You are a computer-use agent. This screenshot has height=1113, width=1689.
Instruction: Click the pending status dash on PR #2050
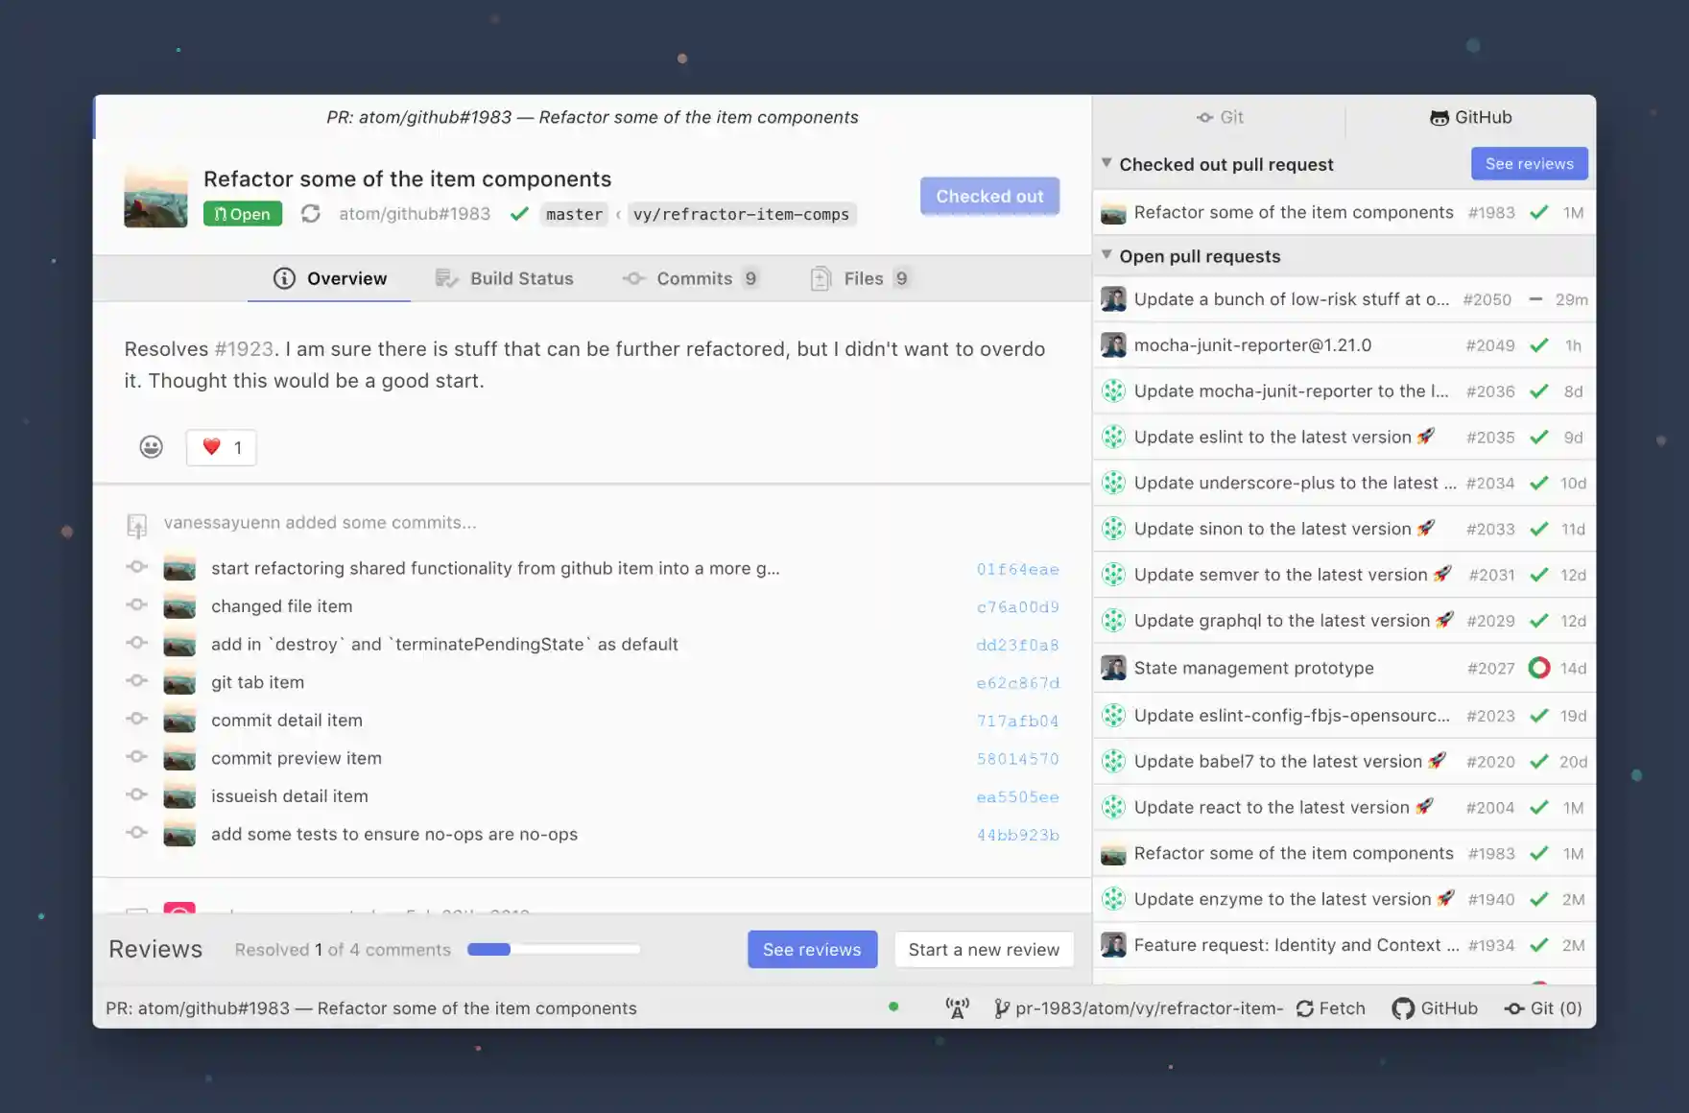click(1540, 299)
